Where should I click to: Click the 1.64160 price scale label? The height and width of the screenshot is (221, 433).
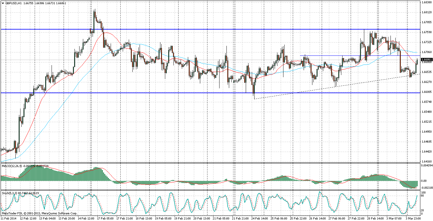(x=426, y=162)
